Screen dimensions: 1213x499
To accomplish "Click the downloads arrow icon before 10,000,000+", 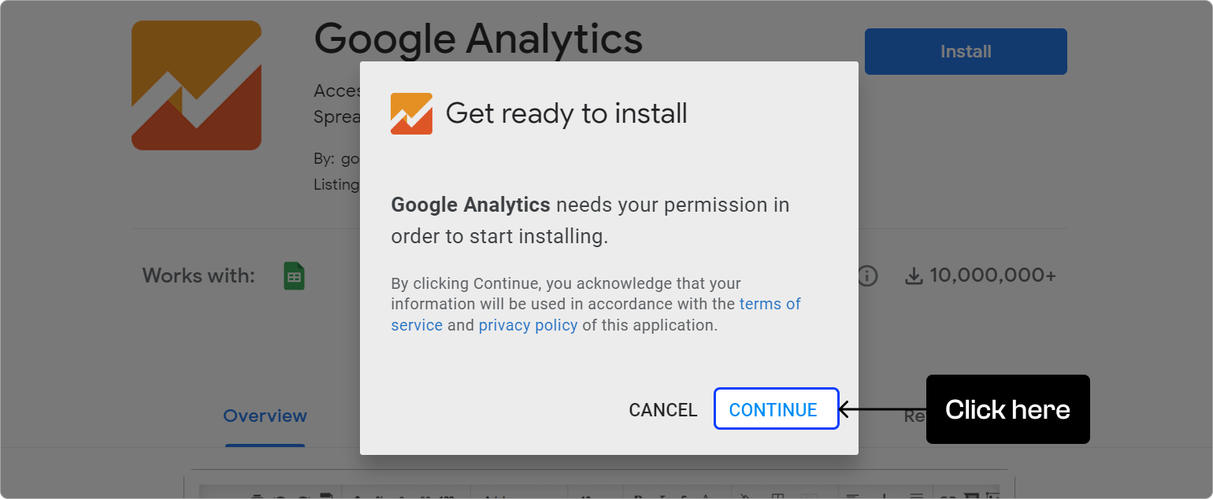I will [914, 275].
